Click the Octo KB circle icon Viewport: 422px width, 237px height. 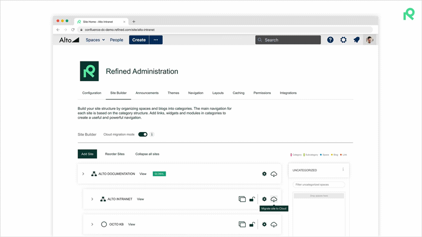point(104,224)
